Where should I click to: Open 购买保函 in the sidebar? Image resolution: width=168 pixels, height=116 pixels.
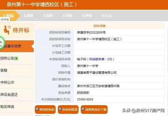[x=7, y=107]
